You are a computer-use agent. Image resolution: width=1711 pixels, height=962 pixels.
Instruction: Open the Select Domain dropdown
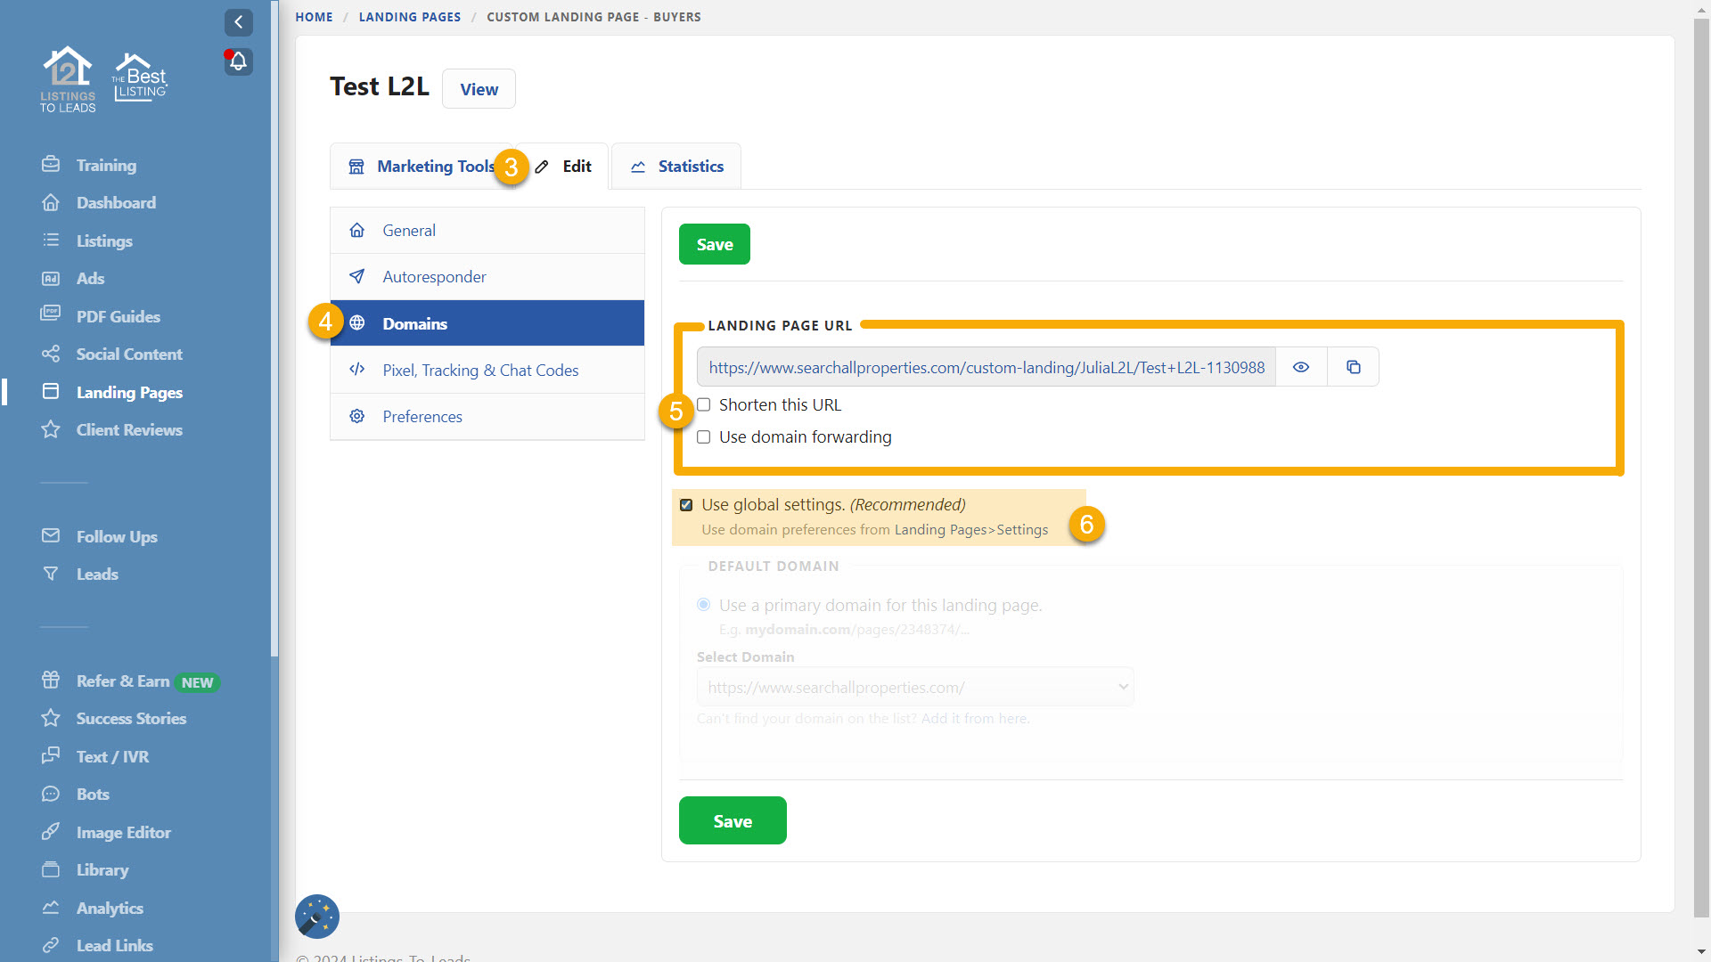point(914,687)
